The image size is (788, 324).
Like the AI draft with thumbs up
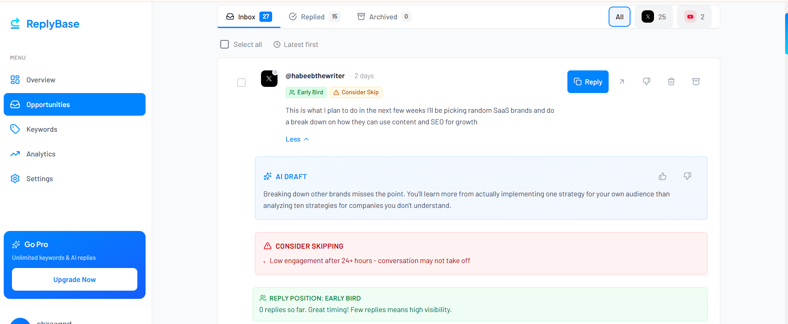[663, 176]
